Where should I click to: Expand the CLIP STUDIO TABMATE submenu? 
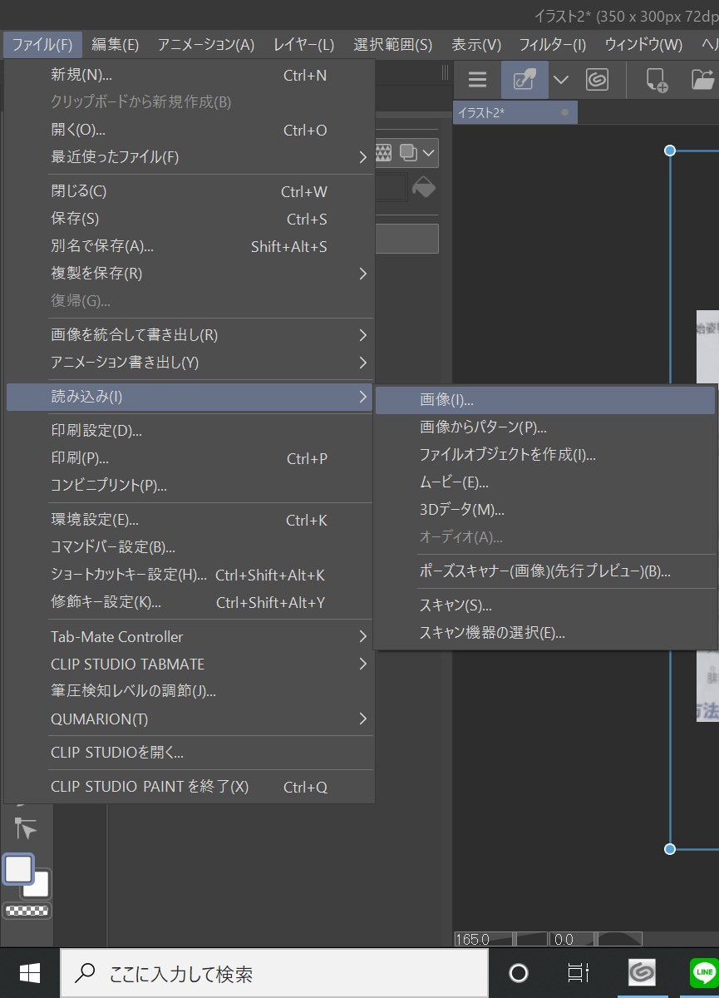363,665
